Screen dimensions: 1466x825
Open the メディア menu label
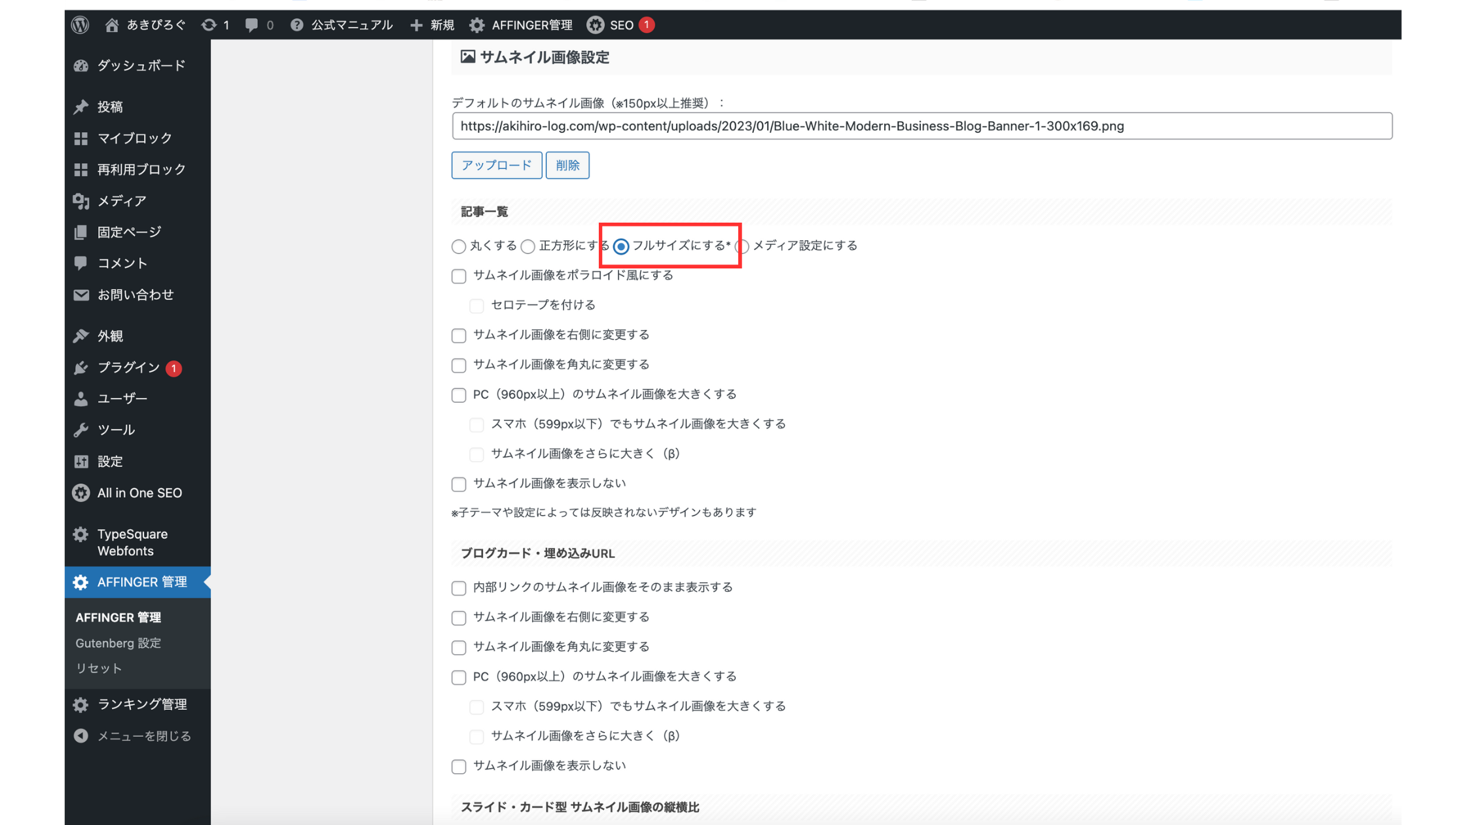122,201
